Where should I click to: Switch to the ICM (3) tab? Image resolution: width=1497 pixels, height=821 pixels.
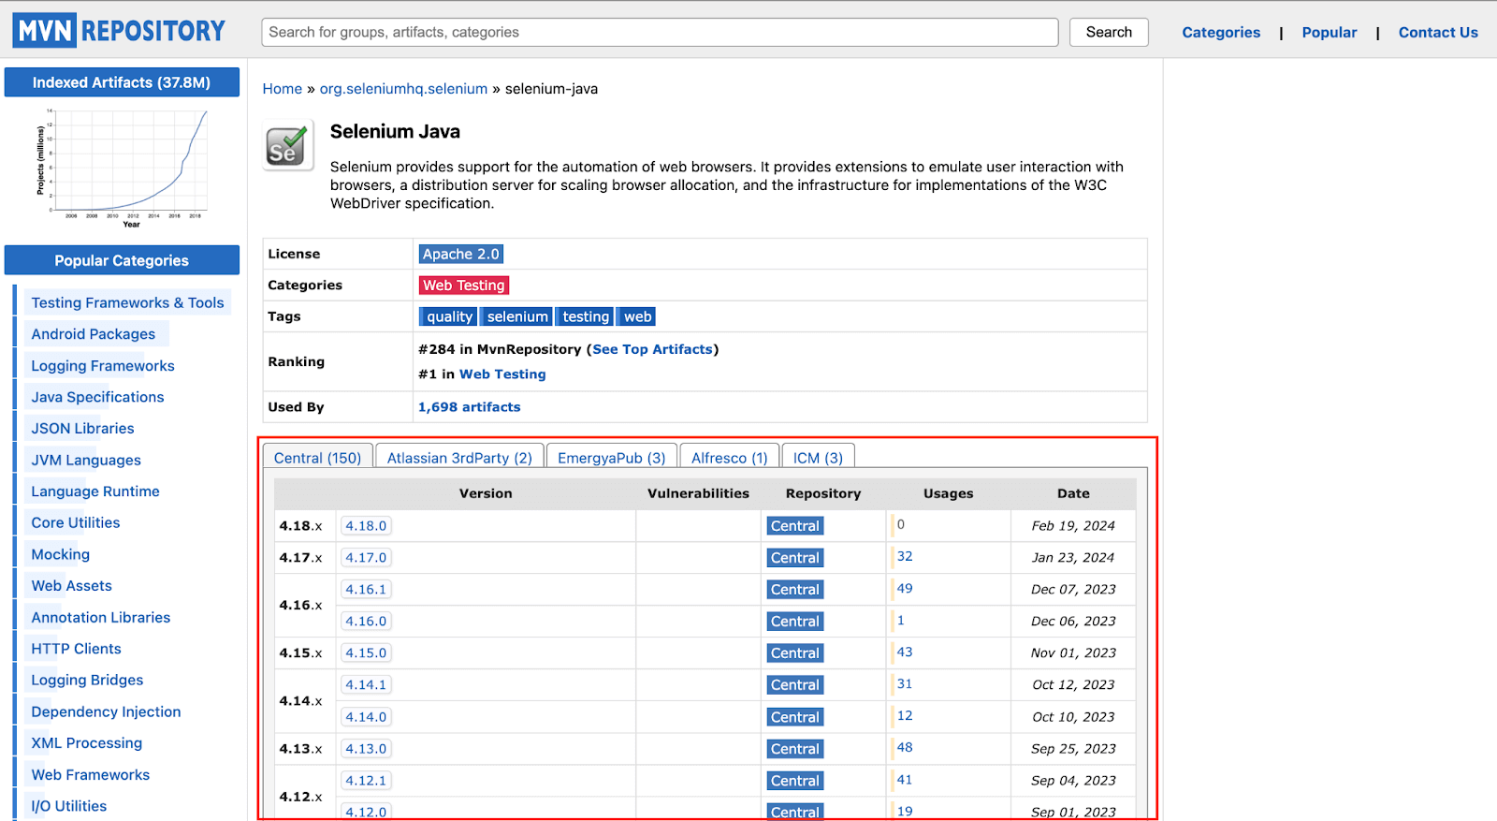click(x=818, y=458)
